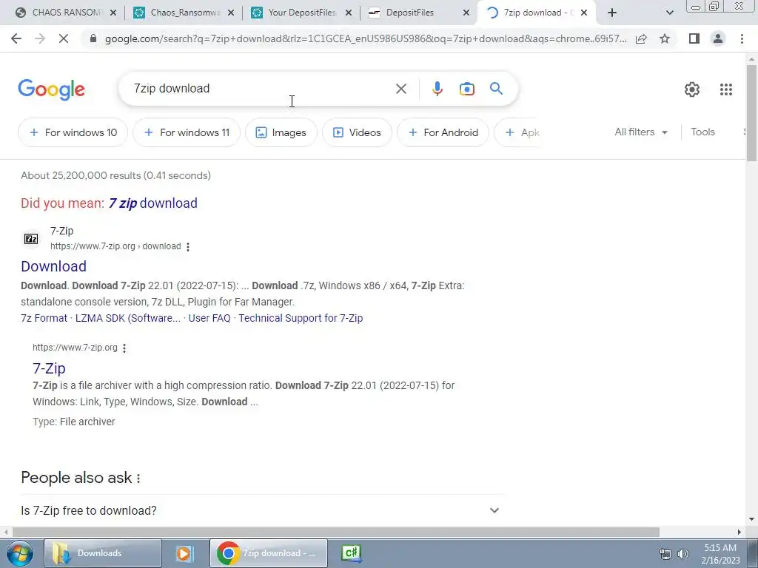Start voice search with microphone

click(x=437, y=89)
